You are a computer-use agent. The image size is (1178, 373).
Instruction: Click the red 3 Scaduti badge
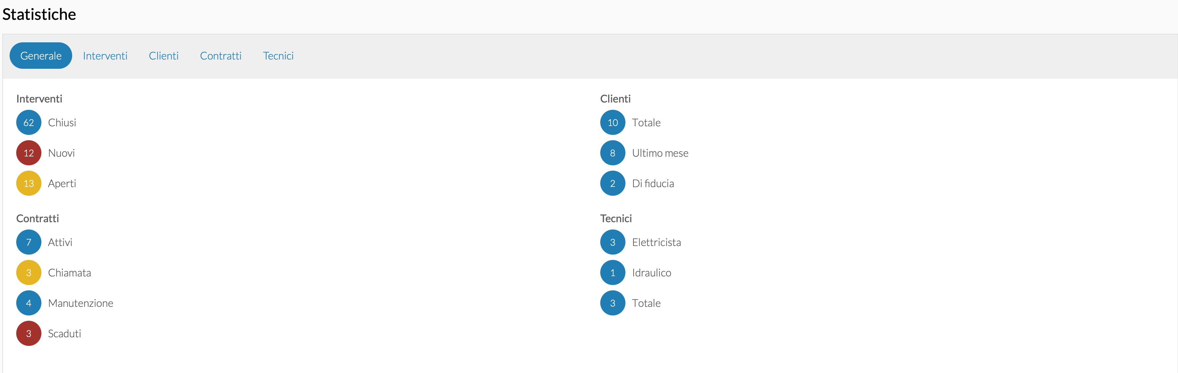point(28,333)
